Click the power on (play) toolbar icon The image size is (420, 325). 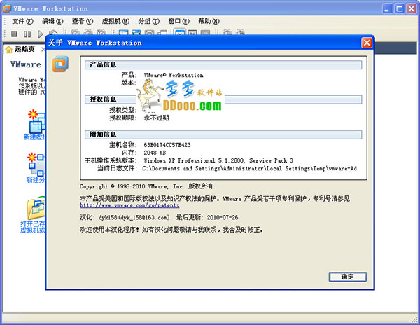[x=40, y=34]
